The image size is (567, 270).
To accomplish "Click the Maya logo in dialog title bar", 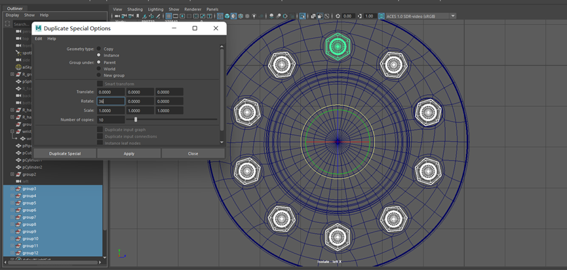I will (x=38, y=28).
